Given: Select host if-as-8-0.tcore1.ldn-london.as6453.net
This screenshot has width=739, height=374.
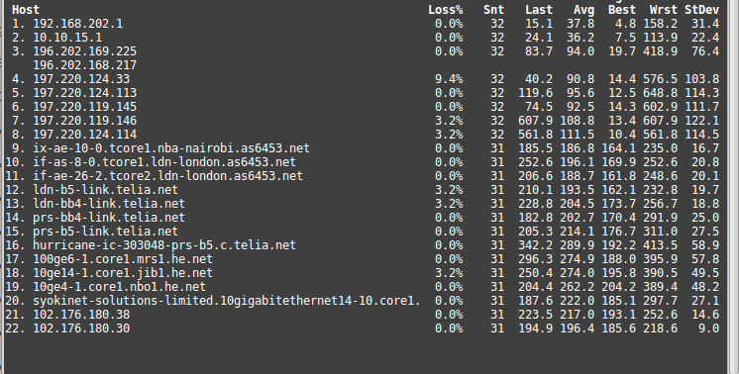Looking at the screenshot, I should (x=164, y=162).
